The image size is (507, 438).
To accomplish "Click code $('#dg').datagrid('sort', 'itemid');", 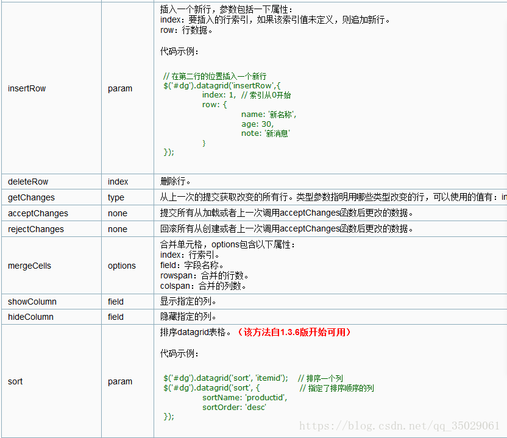I will click(225, 378).
